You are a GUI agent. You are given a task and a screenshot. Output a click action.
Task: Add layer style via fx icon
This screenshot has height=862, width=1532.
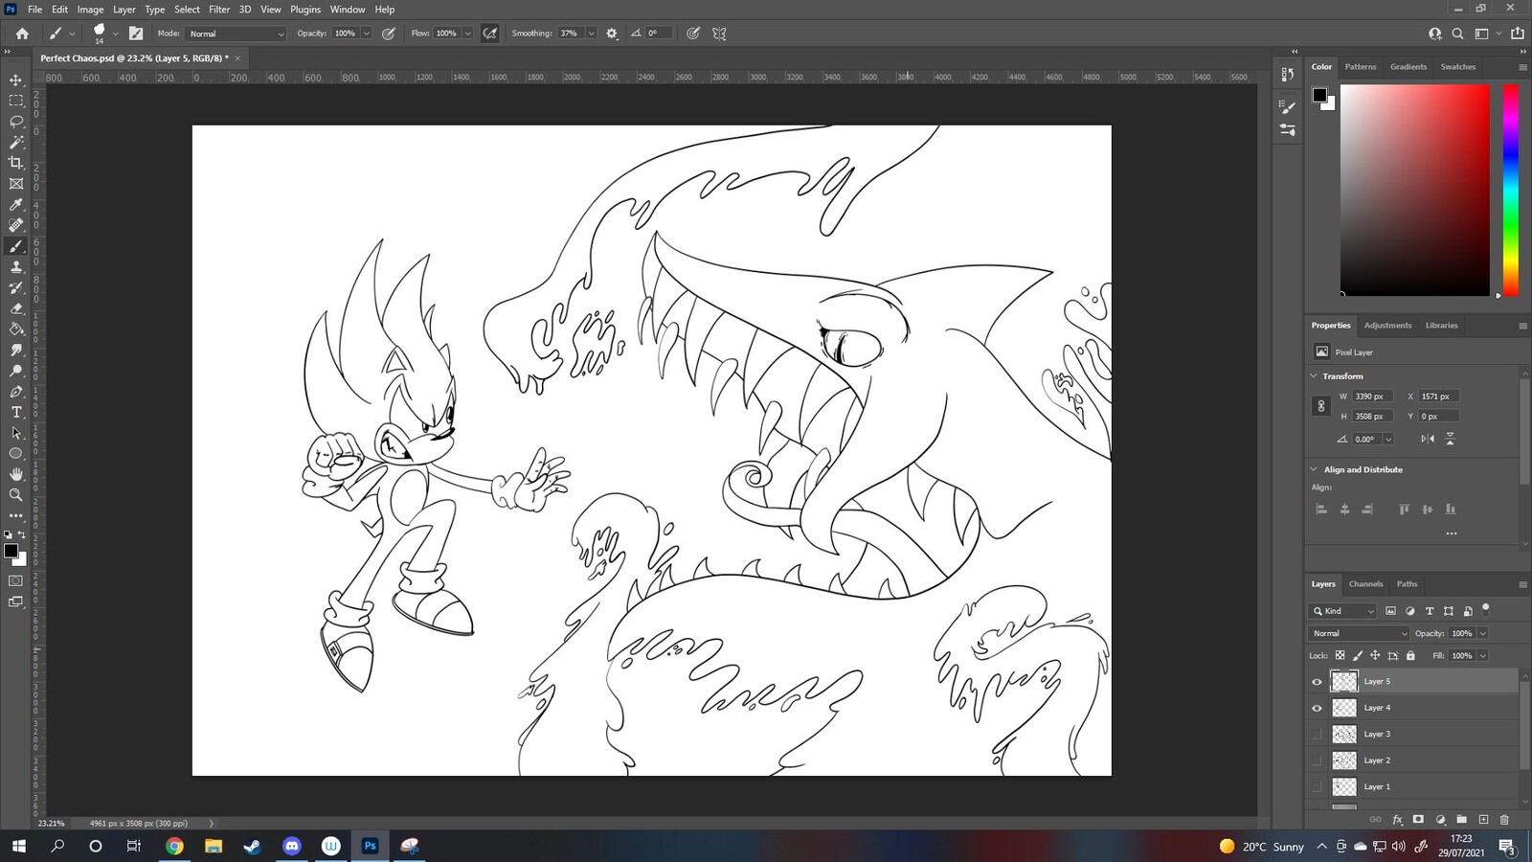click(x=1397, y=820)
